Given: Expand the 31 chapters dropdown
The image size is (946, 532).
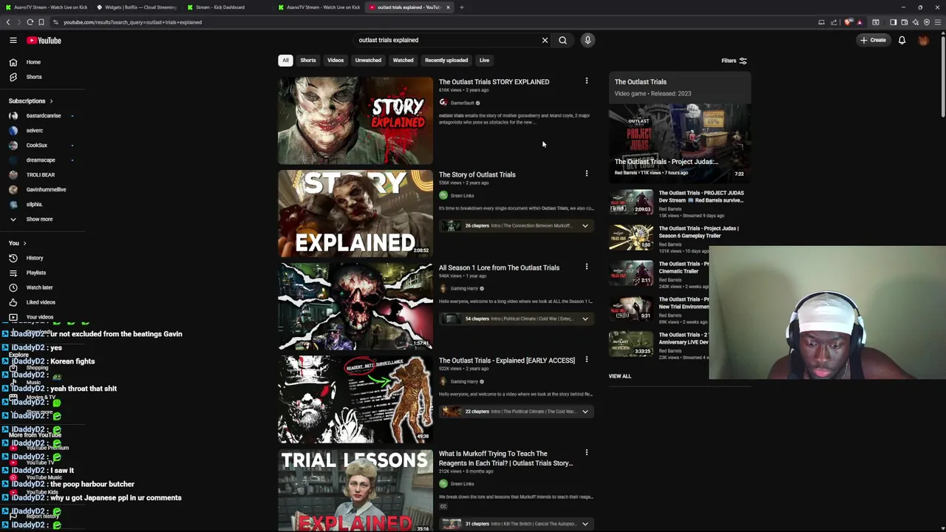Looking at the screenshot, I should pos(585,524).
